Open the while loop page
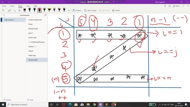Viewport: 190px width, 107px height. [x=37, y=56]
